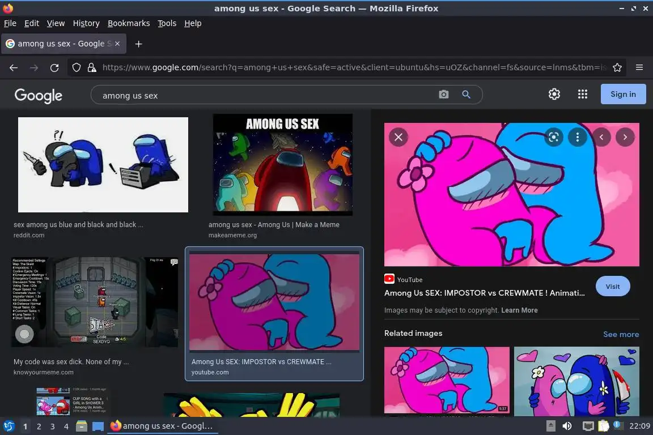Viewport: 653px width, 435px height.
Task: Switch to workspace 3 in taskbar
Action: [x=53, y=427]
